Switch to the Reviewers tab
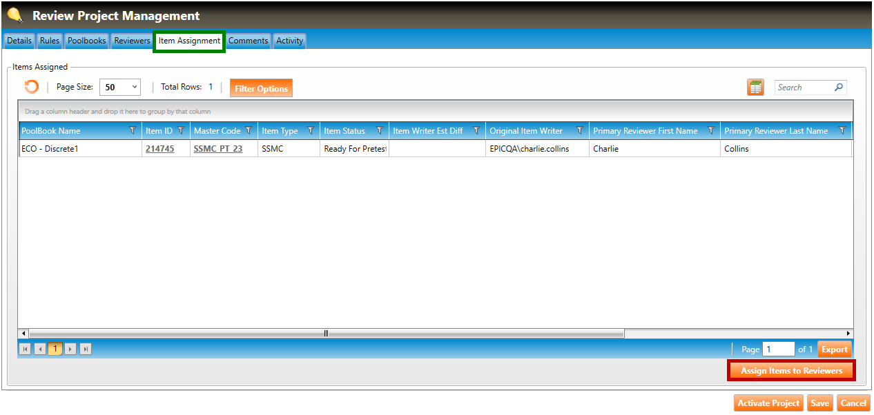This screenshot has height=415, width=874. click(132, 41)
